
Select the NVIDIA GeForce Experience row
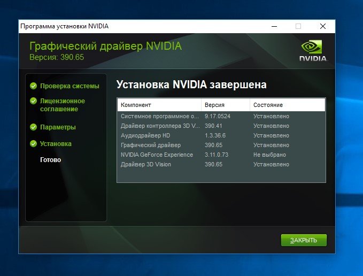[x=221, y=155]
